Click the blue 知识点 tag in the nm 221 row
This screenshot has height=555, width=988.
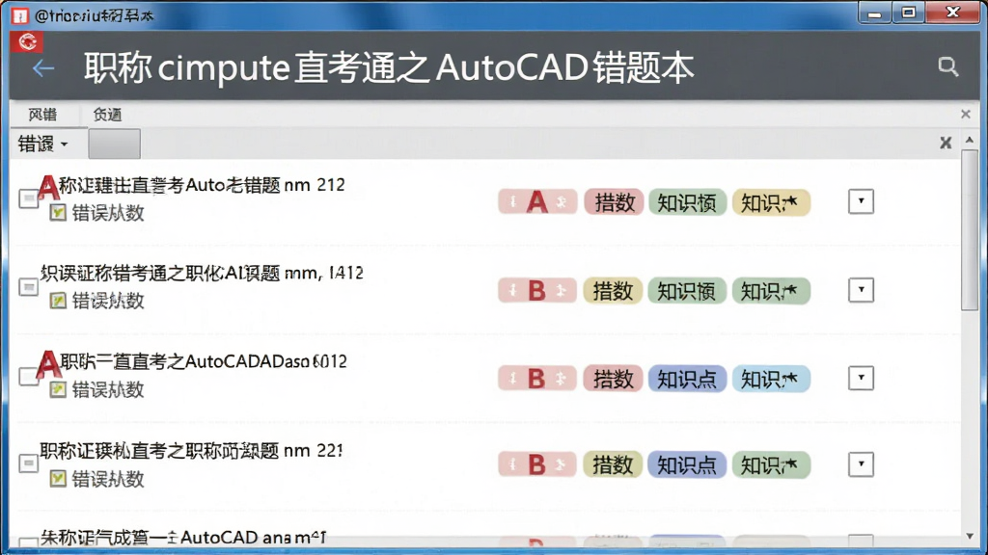(687, 464)
